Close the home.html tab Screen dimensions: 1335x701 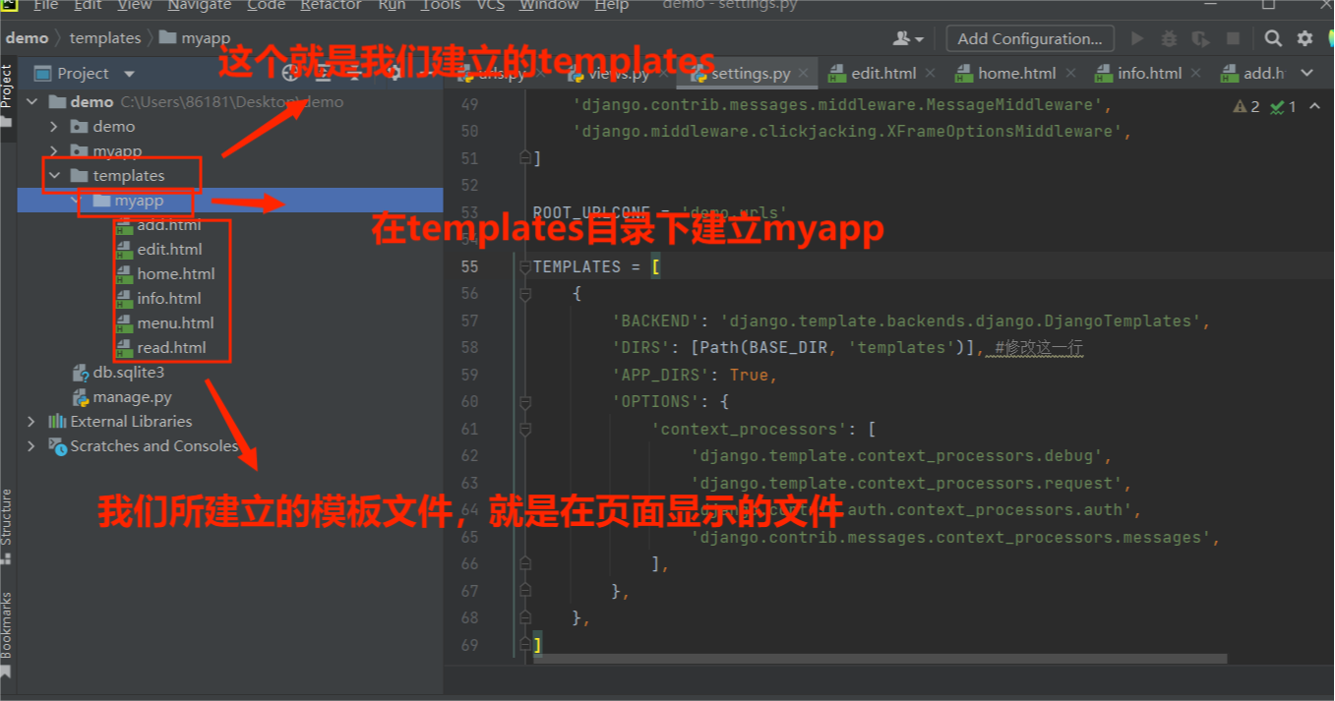click(x=1070, y=73)
